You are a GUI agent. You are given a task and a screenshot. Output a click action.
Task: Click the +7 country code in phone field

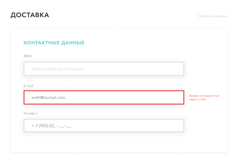(35, 126)
